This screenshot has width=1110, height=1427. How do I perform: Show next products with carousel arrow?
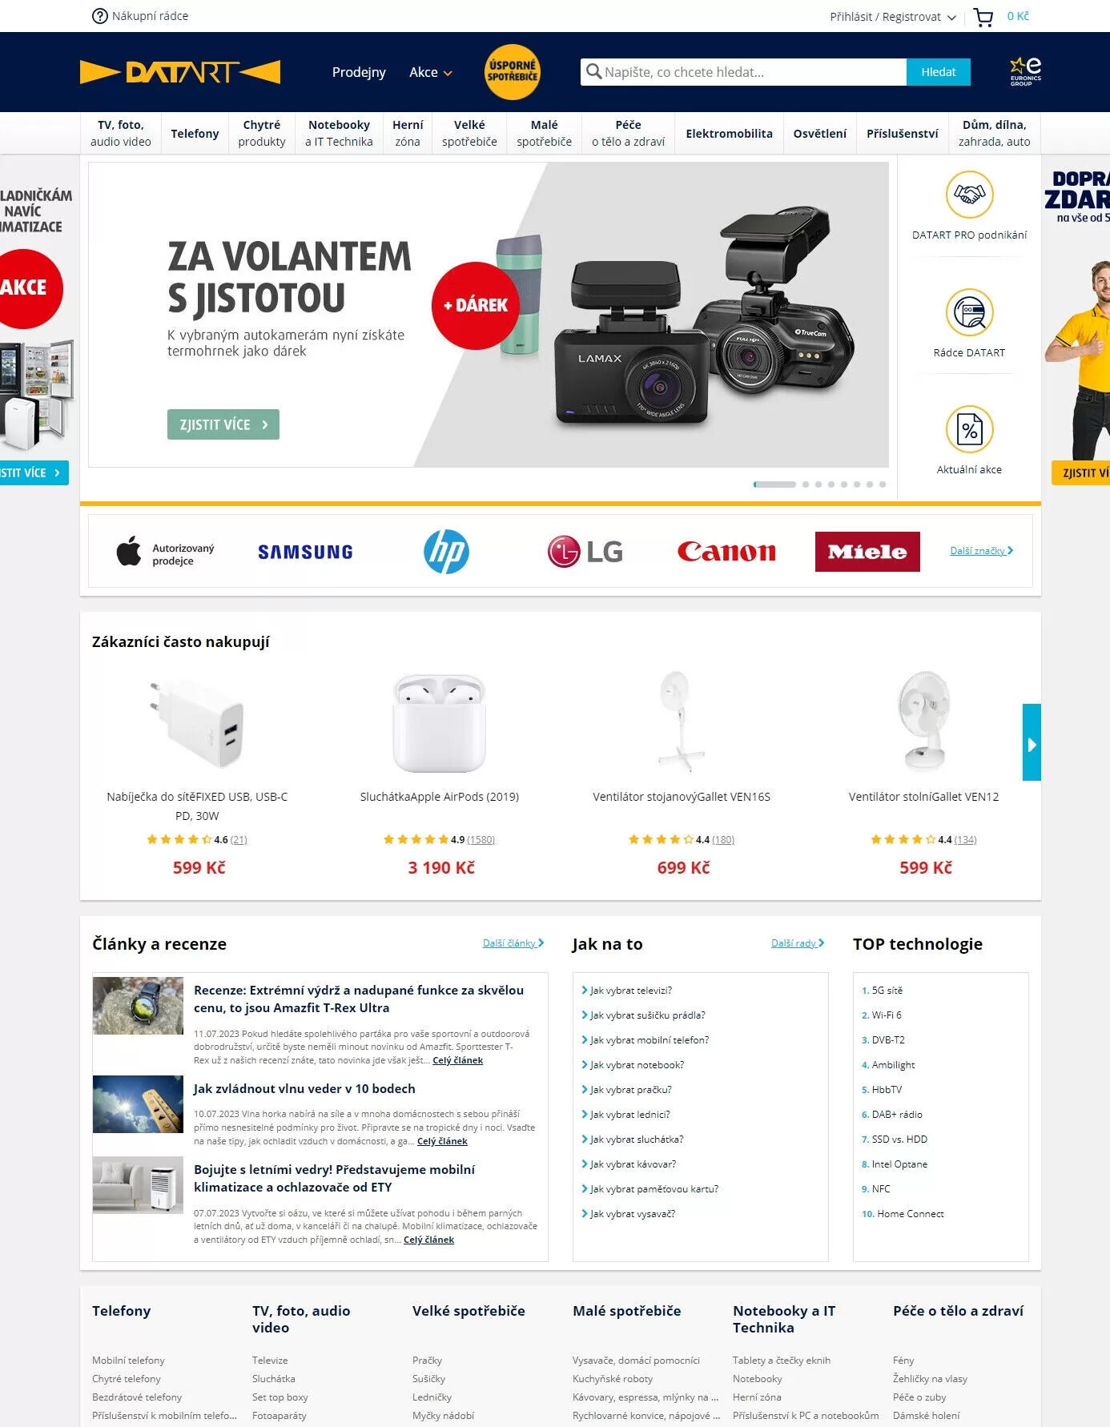[x=1032, y=742]
